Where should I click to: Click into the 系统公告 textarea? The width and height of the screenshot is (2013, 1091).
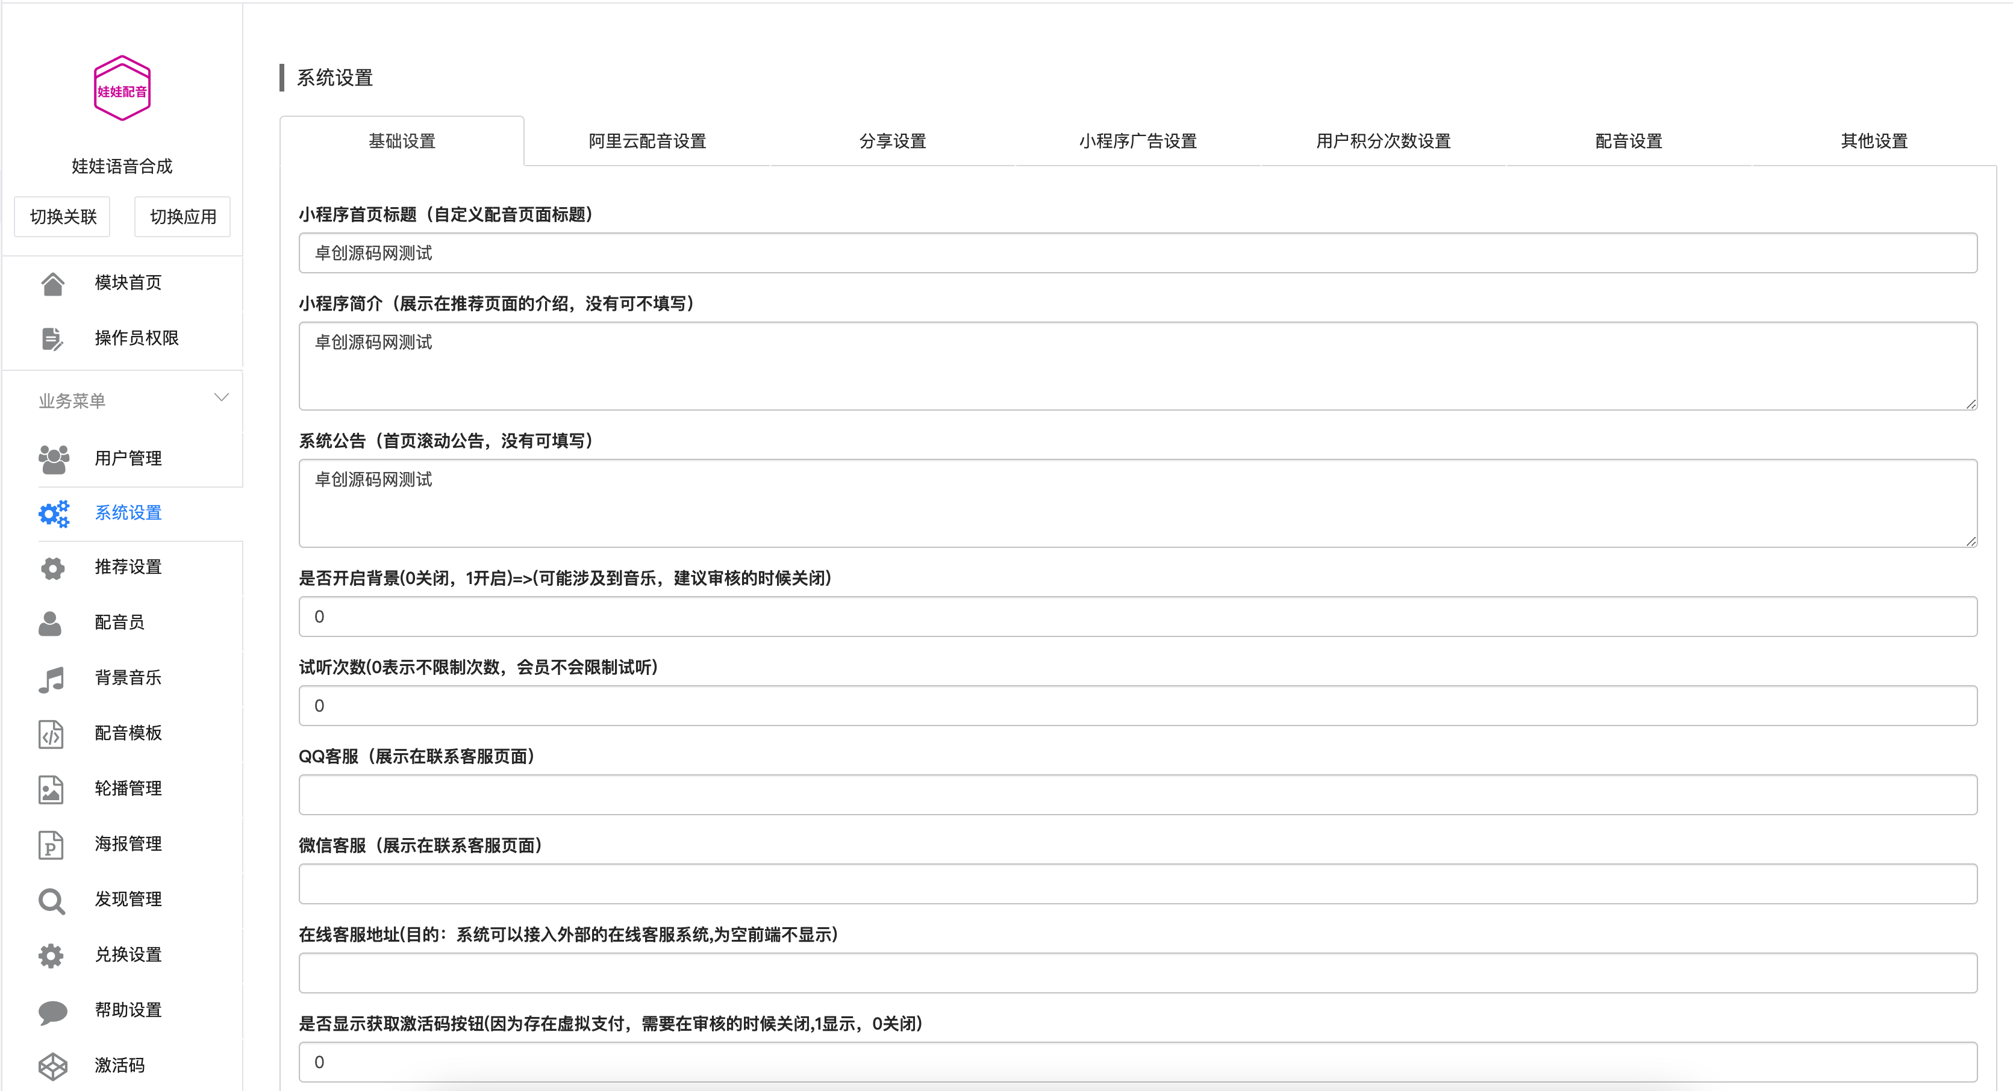coord(1138,504)
